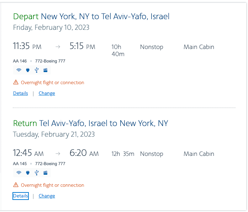
Task: Click the AA 145 flight number
Action: [20, 164]
